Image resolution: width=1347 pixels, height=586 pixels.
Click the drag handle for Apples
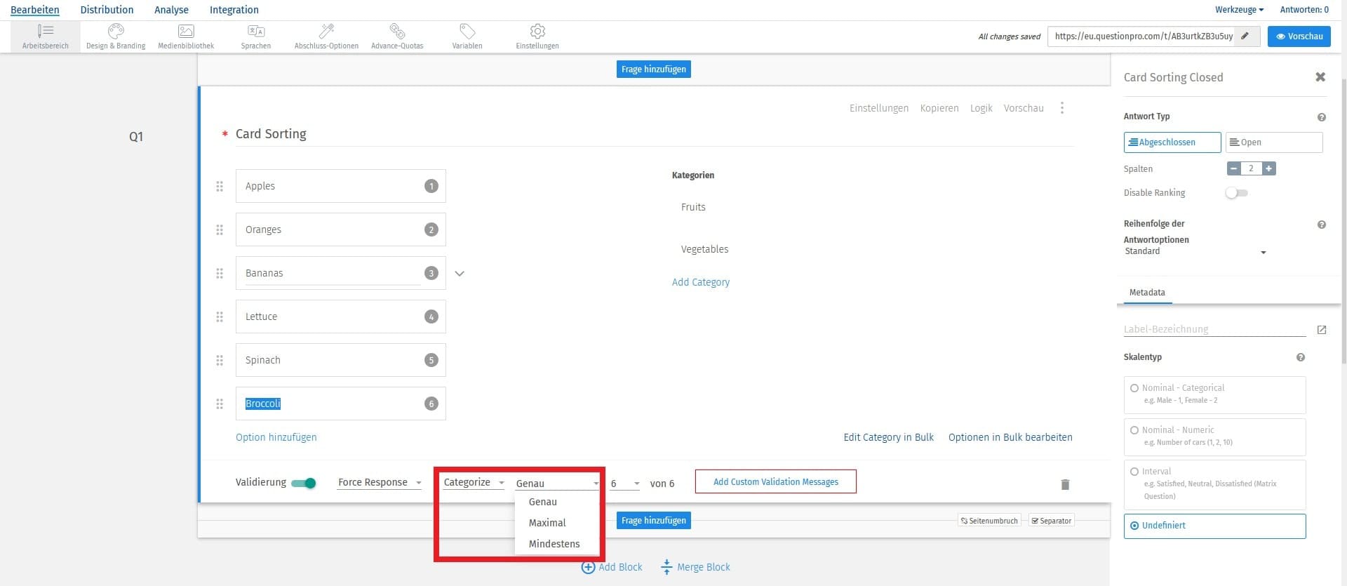(220, 186)
